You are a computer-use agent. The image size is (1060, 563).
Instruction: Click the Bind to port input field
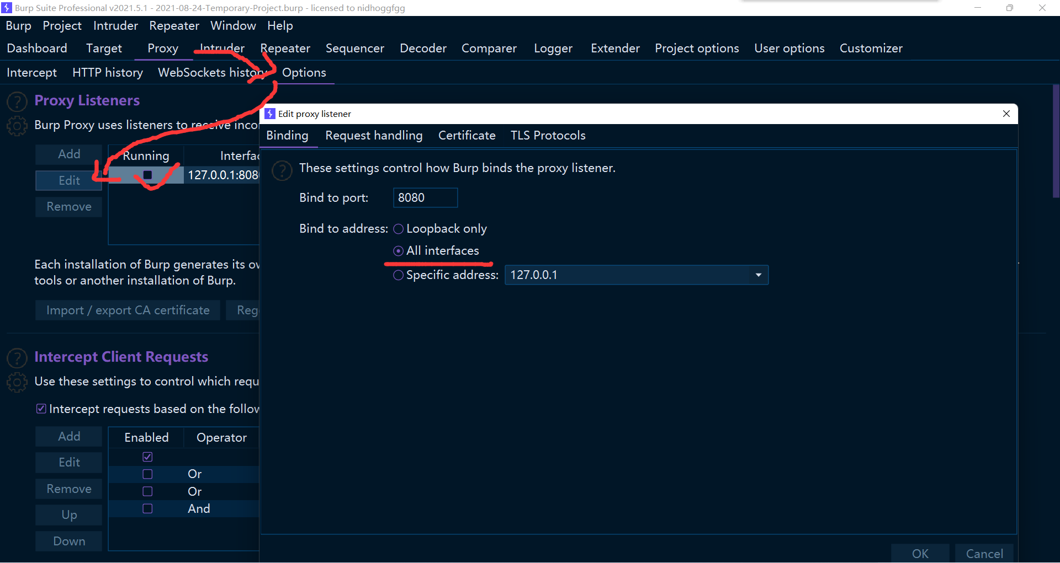425,198
